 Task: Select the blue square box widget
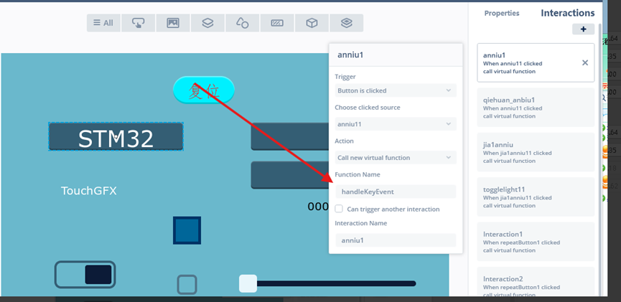coord(187,230)
